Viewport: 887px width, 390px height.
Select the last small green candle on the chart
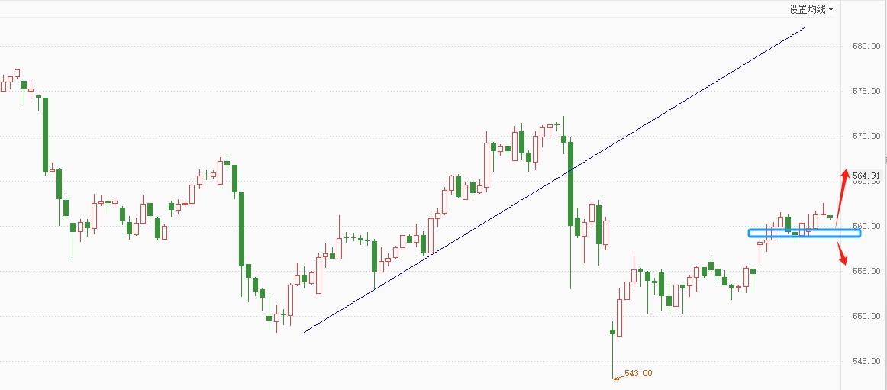(830, 217)
